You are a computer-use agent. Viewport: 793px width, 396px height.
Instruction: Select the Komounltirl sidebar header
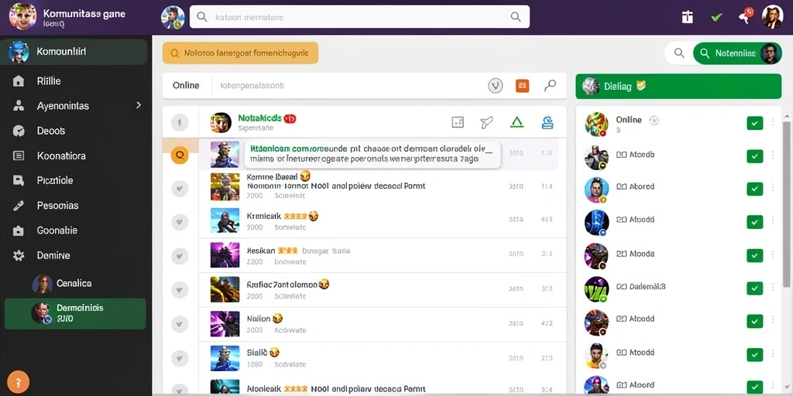point(74,52)
